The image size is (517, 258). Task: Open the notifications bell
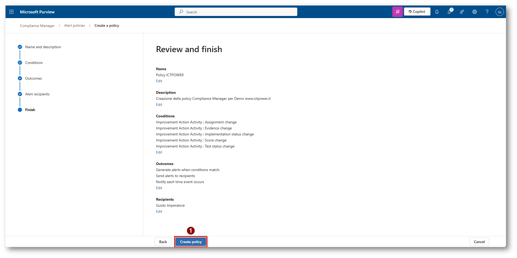click(437, 12)
